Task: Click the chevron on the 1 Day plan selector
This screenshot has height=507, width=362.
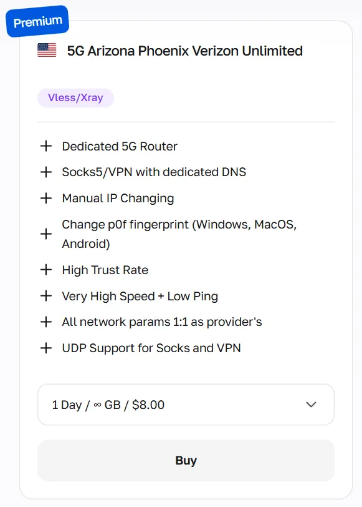Action: 310,405
